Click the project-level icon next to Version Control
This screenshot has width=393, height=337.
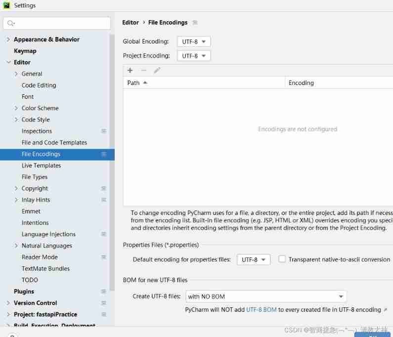[x=104, y=303]
